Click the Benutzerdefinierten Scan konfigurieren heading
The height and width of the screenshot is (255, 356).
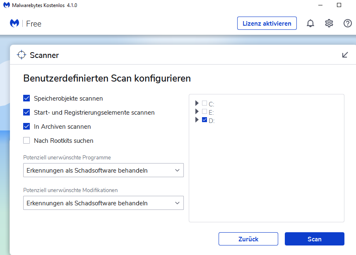[107, 78]
